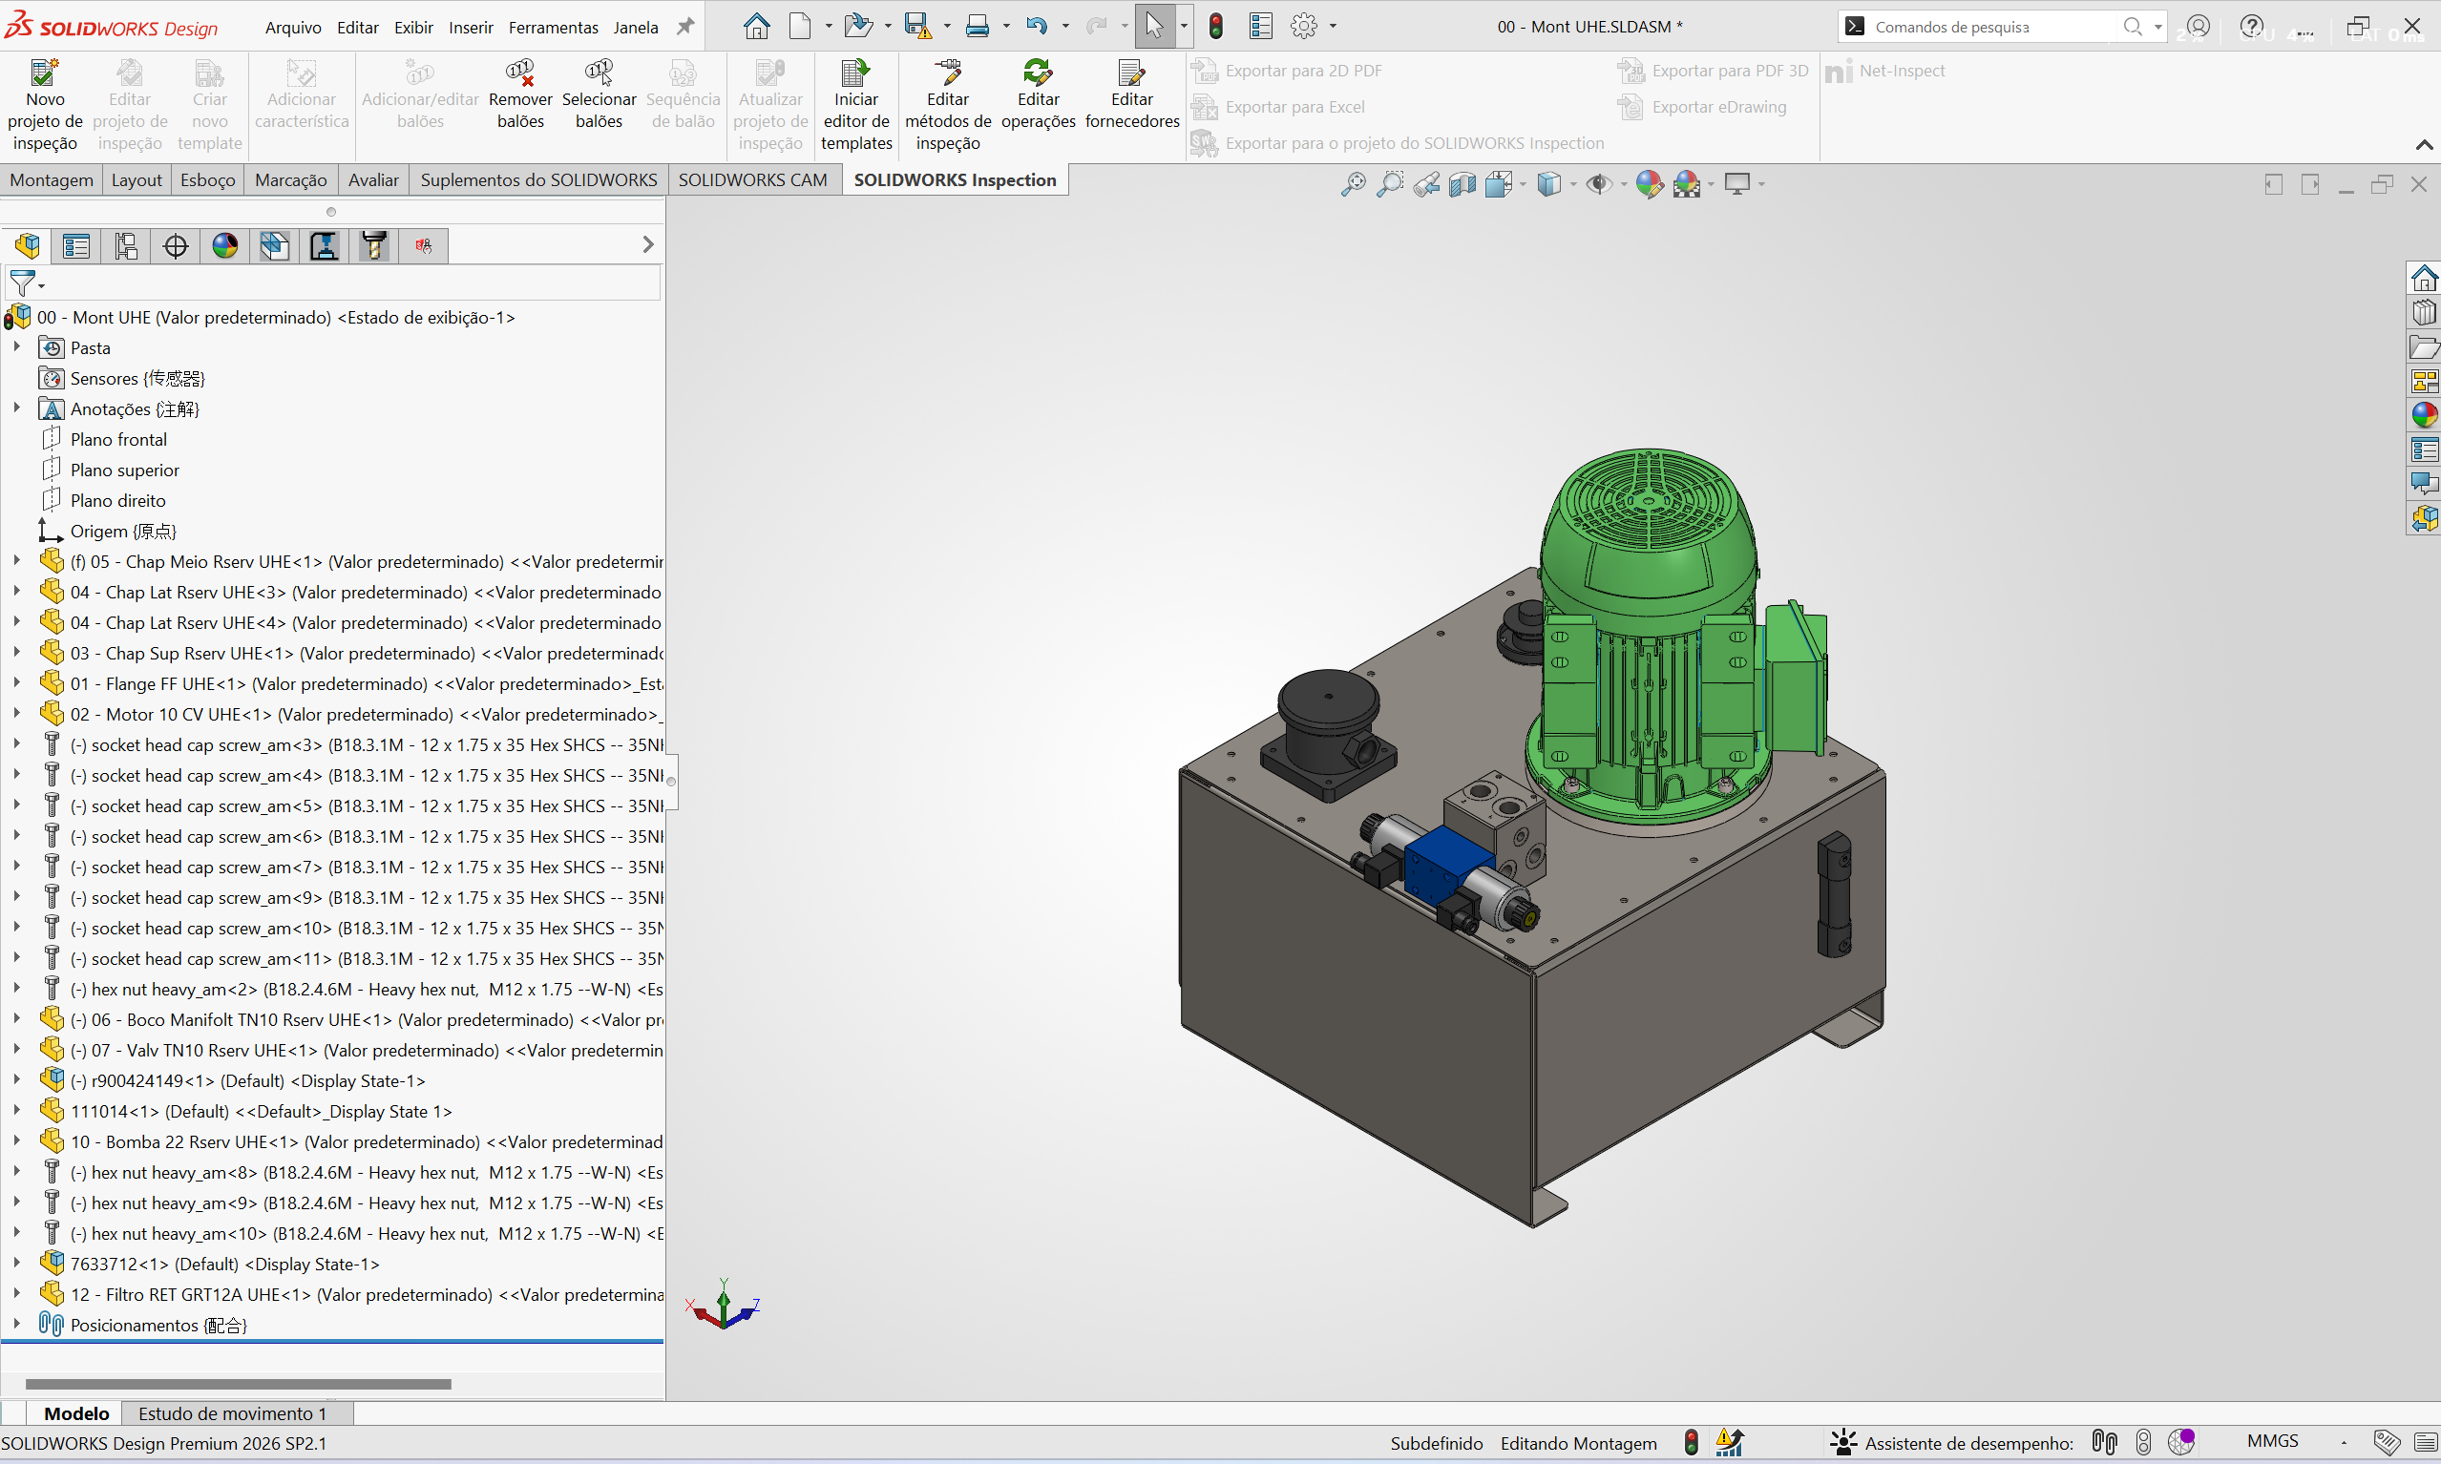The width and height of the screenshot is (2441, 1464).
Task: Click Remover balões button
Action: pos(520,94)
